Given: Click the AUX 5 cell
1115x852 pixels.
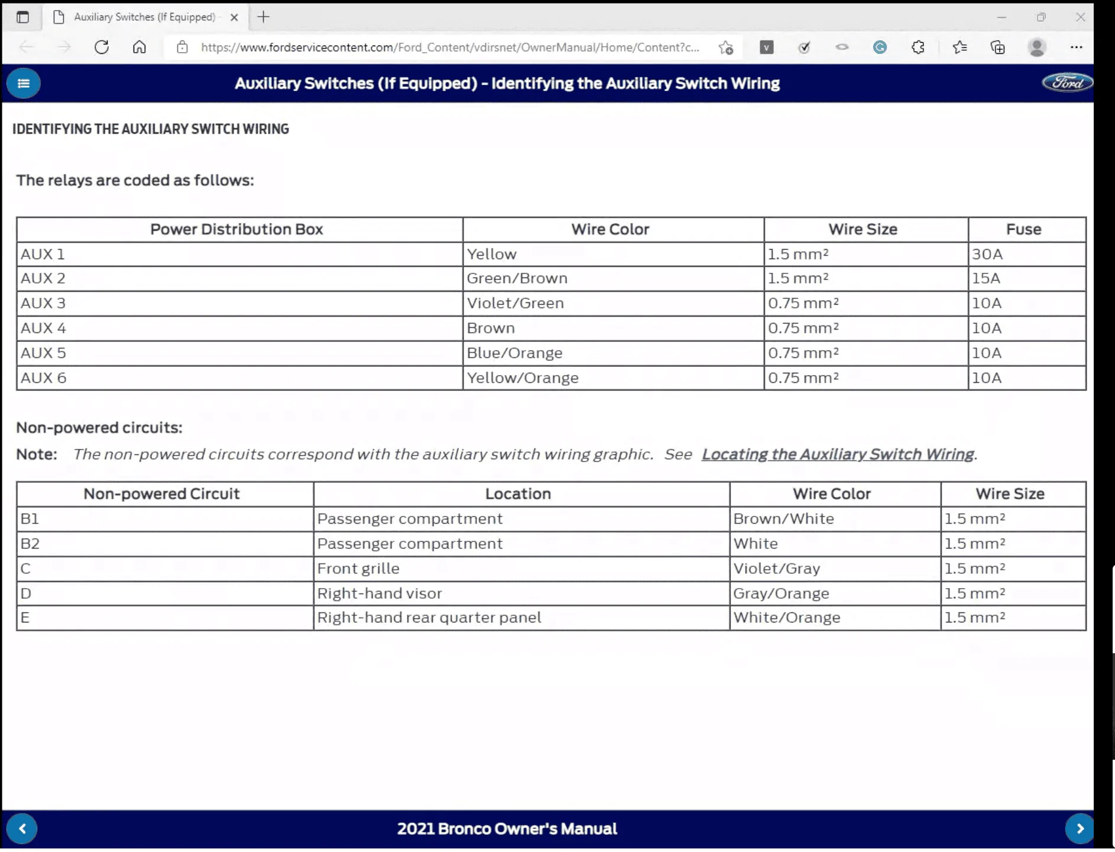Looking at the screenshot, I should point(239,353).
